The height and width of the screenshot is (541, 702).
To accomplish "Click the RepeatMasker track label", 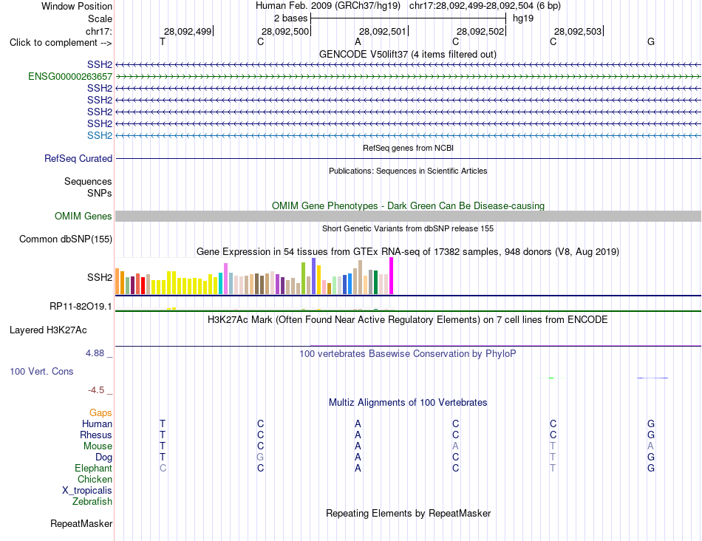I will coord(81,523).
